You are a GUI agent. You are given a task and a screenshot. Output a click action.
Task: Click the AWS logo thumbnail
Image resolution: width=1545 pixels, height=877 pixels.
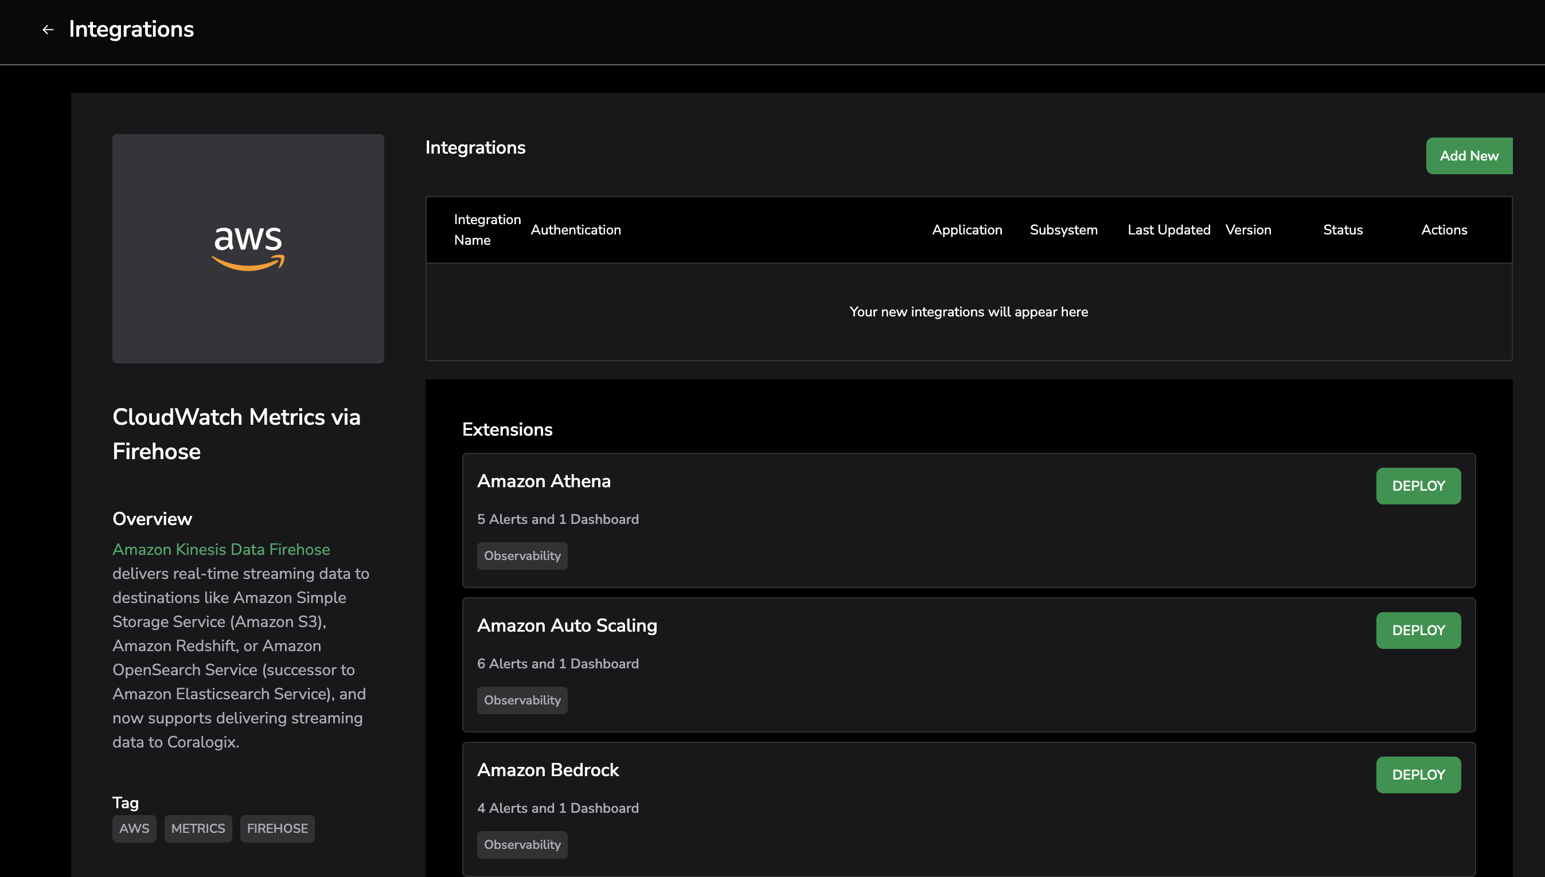pos(248,248)
